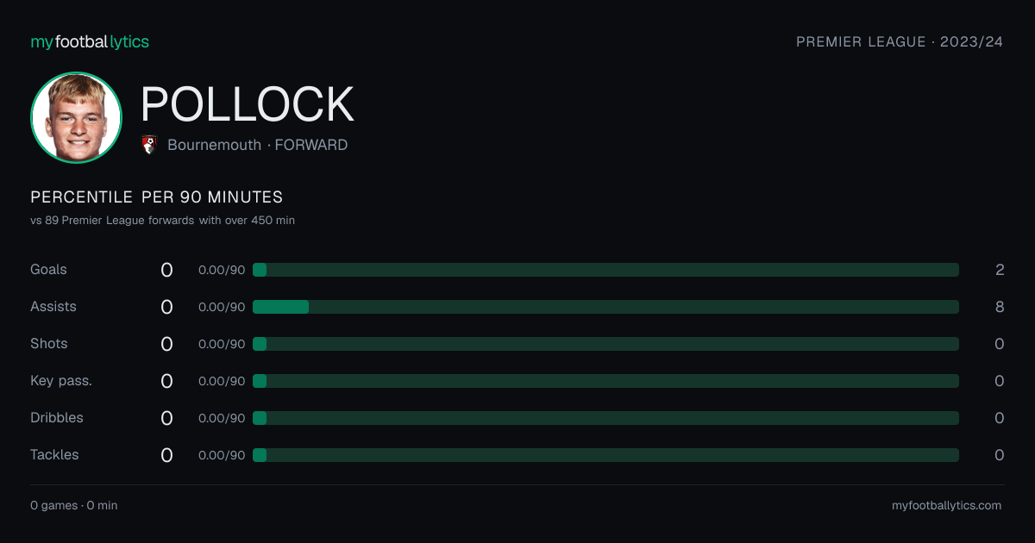
Task: Select the Assists stat label
Action: [x=53, y=307]
